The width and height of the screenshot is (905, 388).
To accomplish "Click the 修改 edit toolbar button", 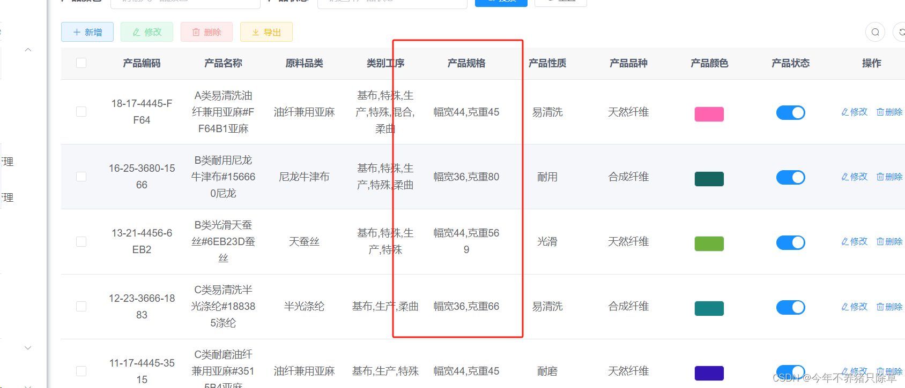I will click(x=147, y=32).
